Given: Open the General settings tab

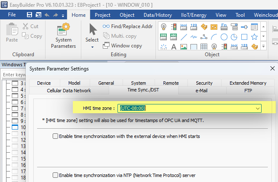Looking at the screenshot, I should (x=106, y=83).
